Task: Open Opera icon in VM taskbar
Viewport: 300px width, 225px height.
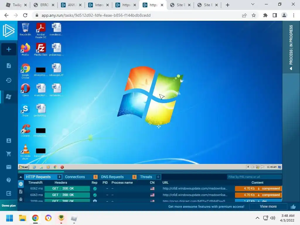Action: (x=62, y=167)
